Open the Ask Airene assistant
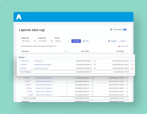 click(x=119, y=30)
